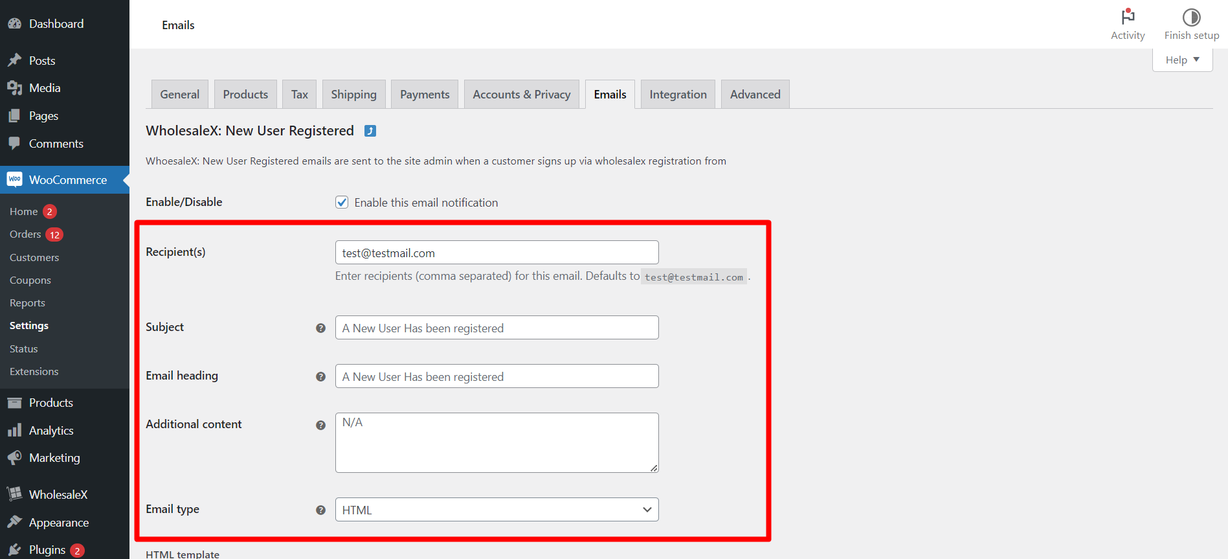The width and height of the screenshot is (1228, 559).
Task: Focus the Email heading input field
Action: pos(497,376)
